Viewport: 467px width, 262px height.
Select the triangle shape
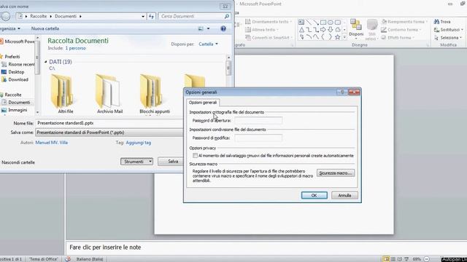tap(301, 30)
